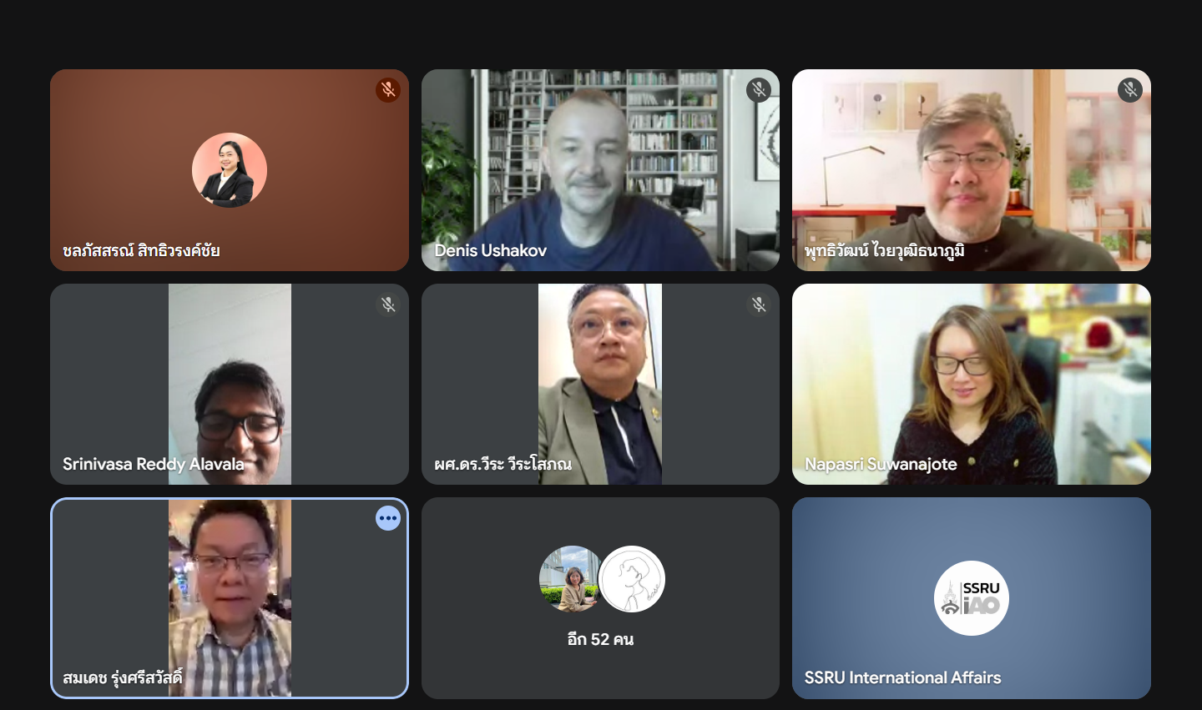The width and height of the screenshot is (1202, 710).
Task: Open more options on สมเดช's tile
Action: [388, 518]
